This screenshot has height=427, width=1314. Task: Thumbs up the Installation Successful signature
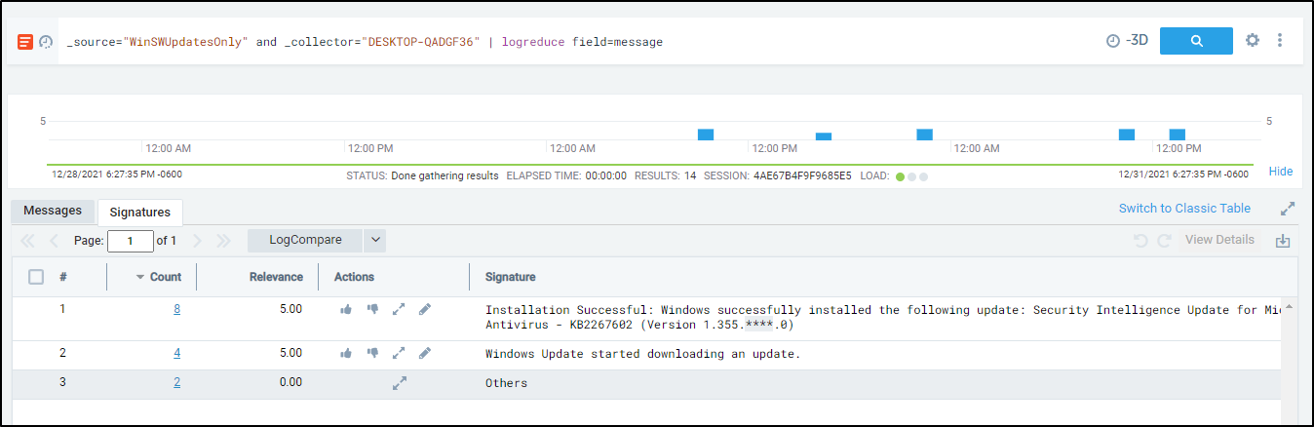pos(346,309)
